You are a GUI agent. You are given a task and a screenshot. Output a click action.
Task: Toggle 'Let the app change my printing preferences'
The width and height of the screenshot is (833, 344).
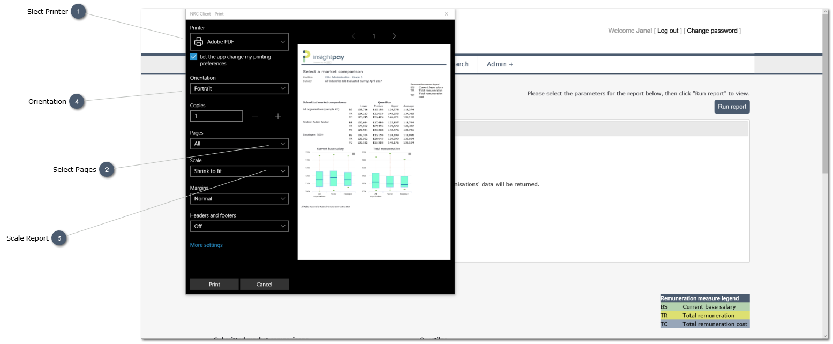(x=194, y=57)
